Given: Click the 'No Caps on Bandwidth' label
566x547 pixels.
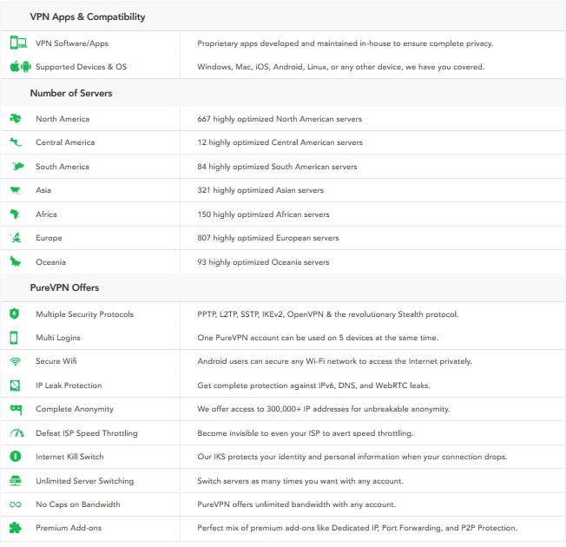Looking at the screenshot, I should [x=78, y=504].
